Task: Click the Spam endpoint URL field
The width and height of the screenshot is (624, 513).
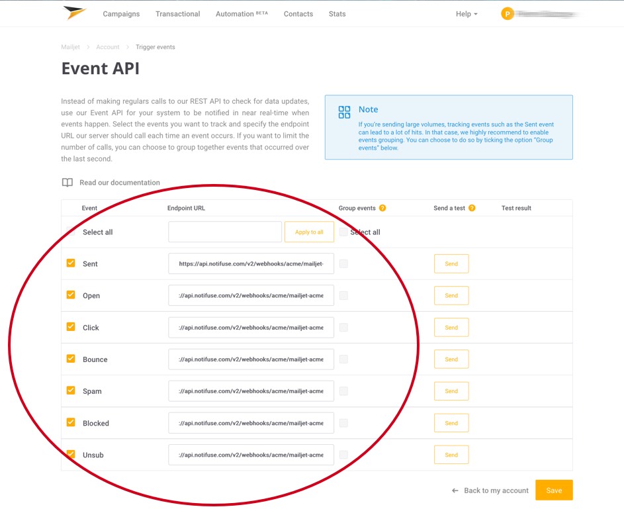Action: point(251,391)
